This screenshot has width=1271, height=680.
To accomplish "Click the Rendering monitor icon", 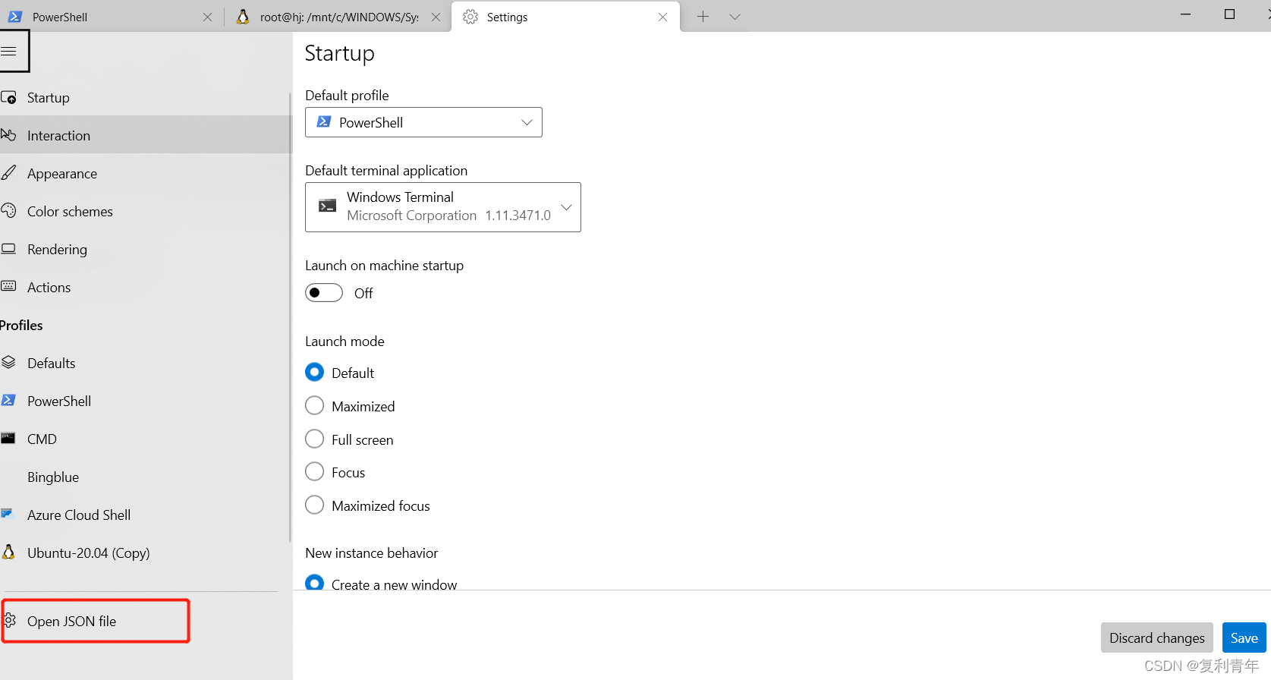I will (8, 248).
